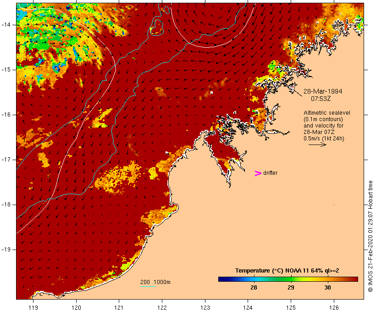Click the longitude axis label 122
This screenshot has height=312, width=376.
tap(162, 307)
